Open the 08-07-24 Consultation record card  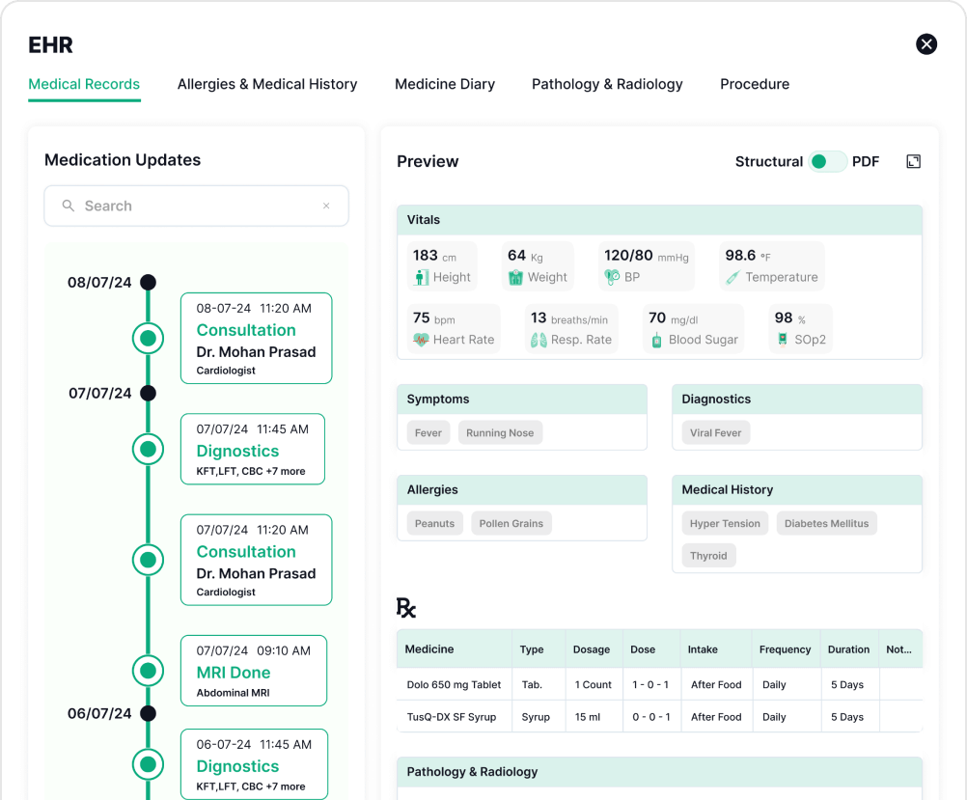[256, 338]
